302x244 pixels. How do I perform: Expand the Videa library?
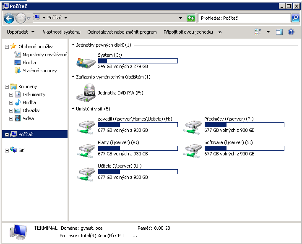pyautogui.click(x=11, y=118)
